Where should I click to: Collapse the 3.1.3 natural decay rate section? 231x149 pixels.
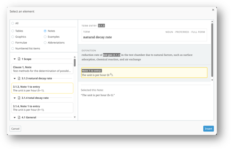[x=15, y=79]
